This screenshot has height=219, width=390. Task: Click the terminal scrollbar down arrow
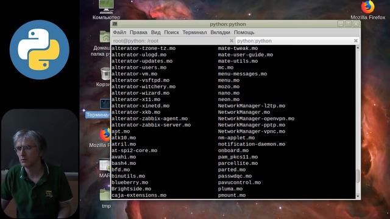click(358, 196)
